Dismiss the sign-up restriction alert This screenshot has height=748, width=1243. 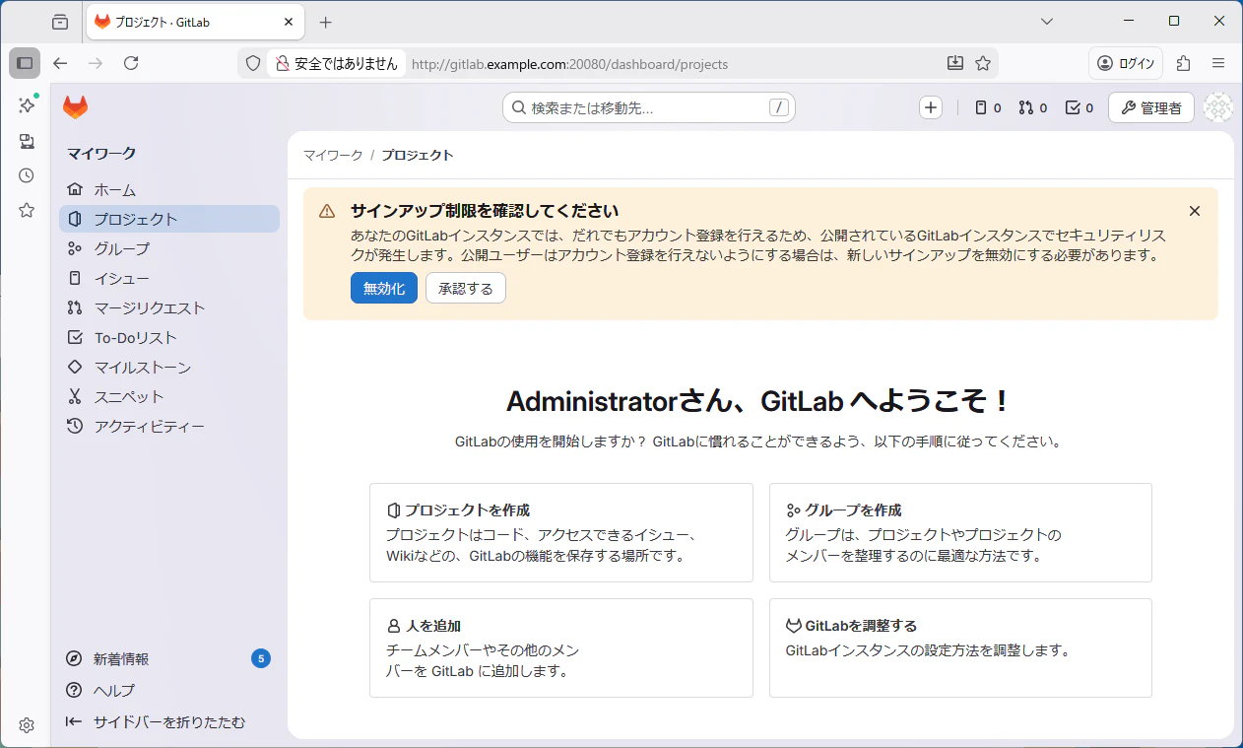[1195, 211]
